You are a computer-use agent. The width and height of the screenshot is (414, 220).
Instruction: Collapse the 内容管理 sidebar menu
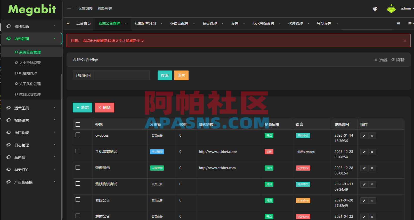pyautogui.click(x=31, y=39)
